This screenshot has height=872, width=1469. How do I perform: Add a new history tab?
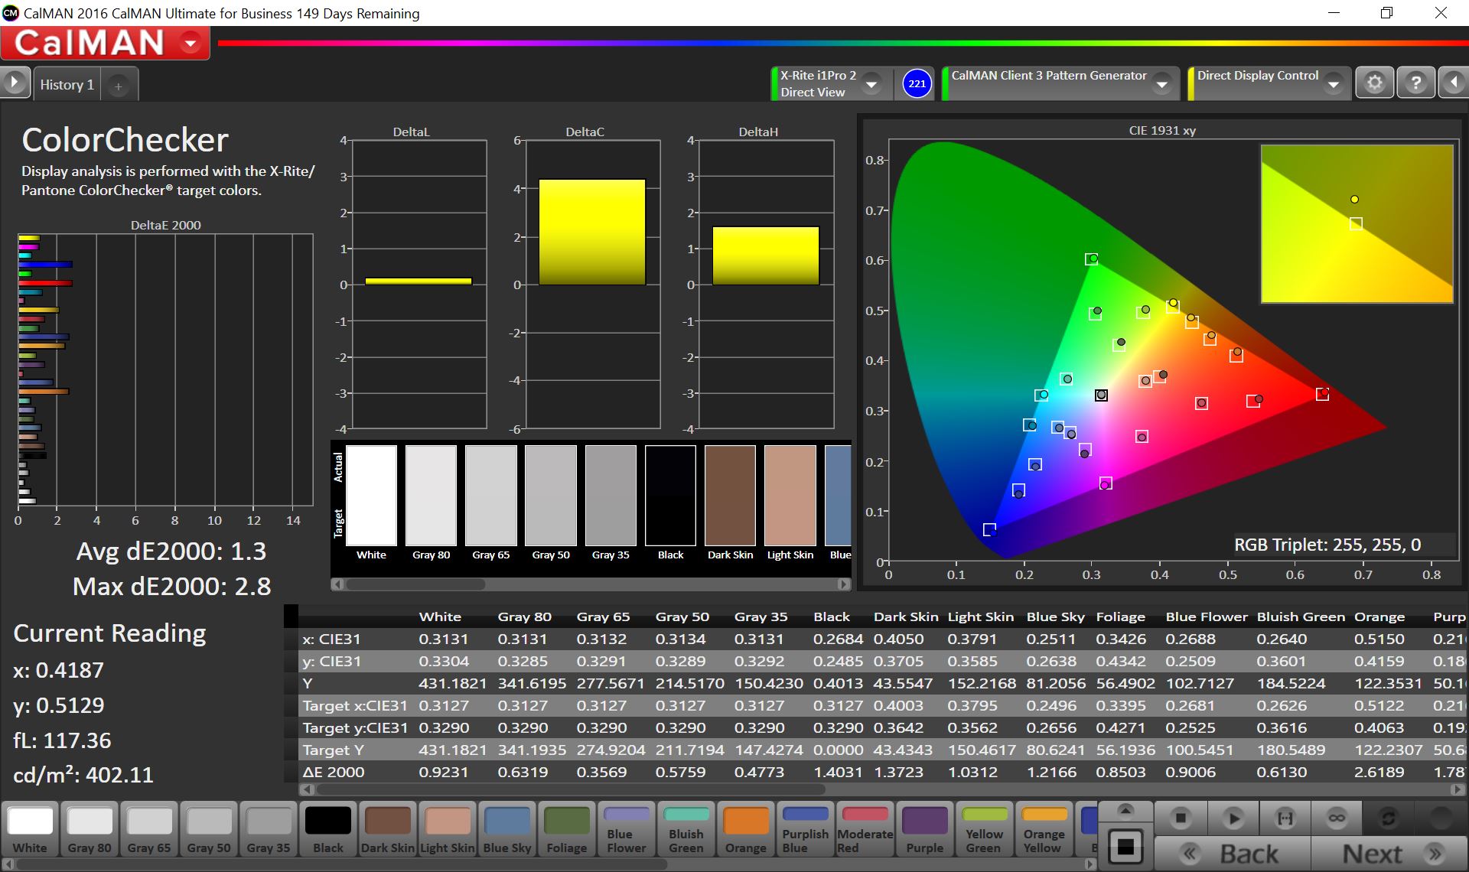[x=119, y=86]
